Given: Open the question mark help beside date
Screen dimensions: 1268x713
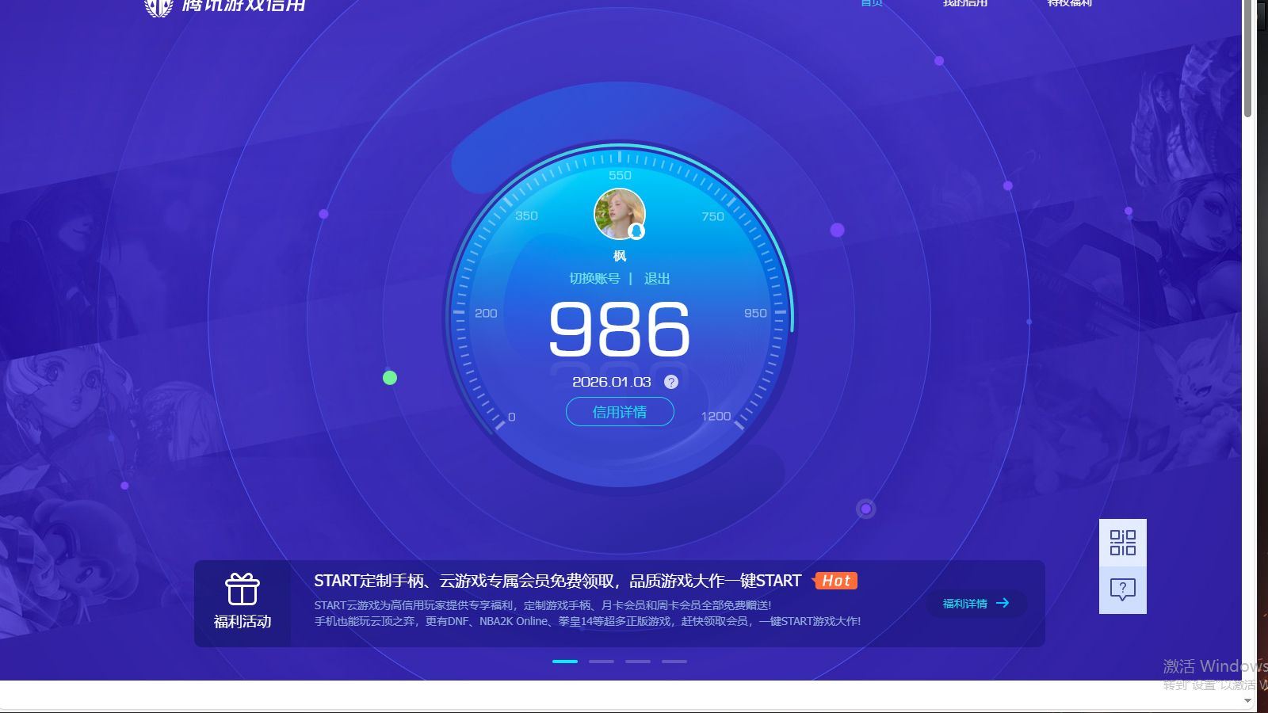Looking at the screenshot, I should coord(671,382).
